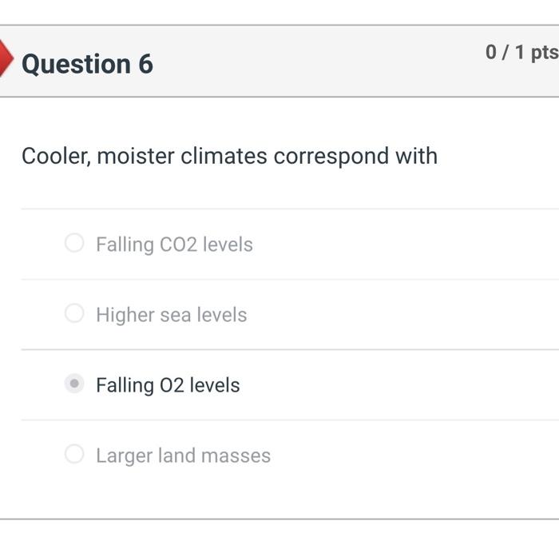This screenshot has height=549, width=559.
Task: Click the selected Falling O2 levels radio button
Action: [x=74, y=384]
